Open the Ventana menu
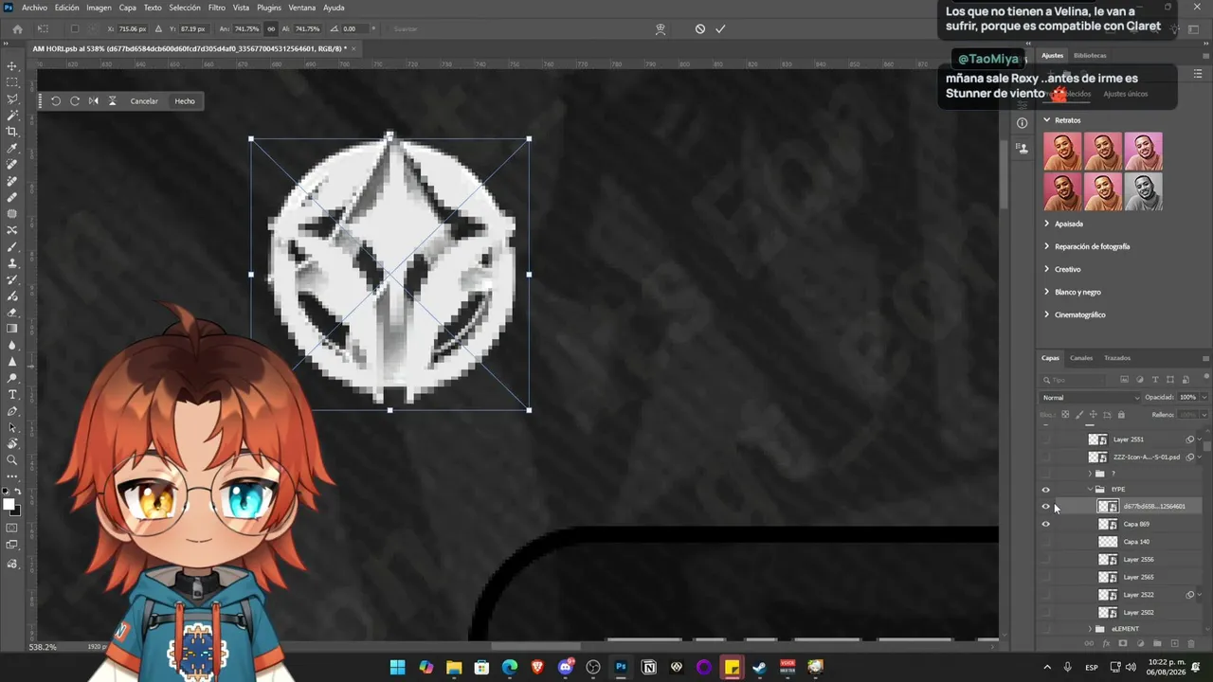The height and width of the screenshot is (682, 1213). pos(302,8)
